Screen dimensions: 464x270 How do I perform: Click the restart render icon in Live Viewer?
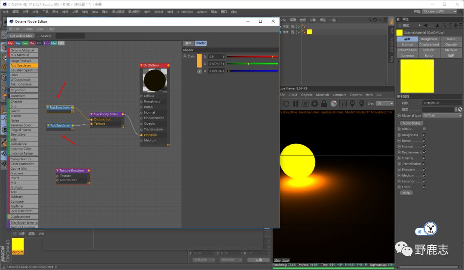286,104
